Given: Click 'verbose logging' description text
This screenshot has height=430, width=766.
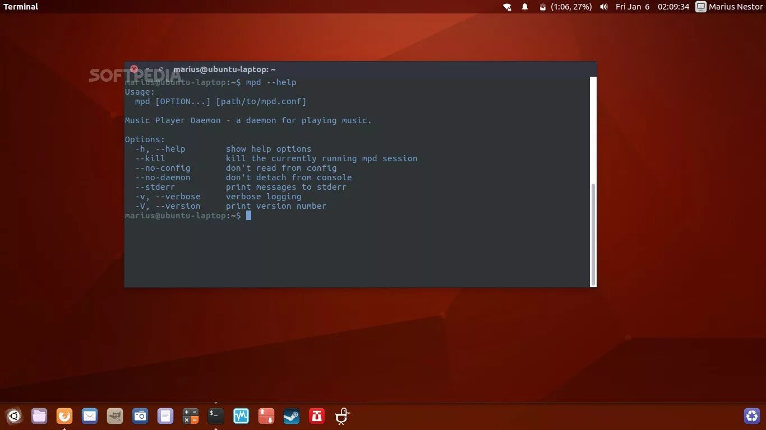Looking at the screenshot, I should (264, 197).
